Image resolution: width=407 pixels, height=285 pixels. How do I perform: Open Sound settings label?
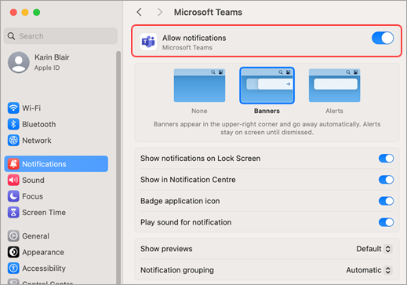click(x=33, y=180)
